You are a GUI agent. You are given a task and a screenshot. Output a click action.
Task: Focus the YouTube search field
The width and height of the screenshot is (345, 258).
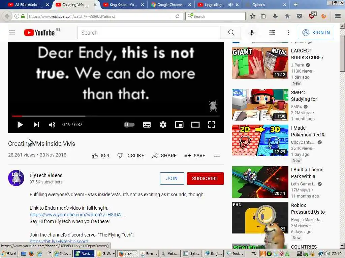coord(149,33)
